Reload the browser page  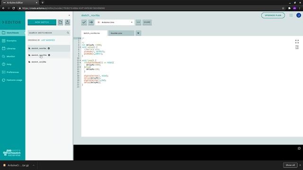click(x=14, y=8)
